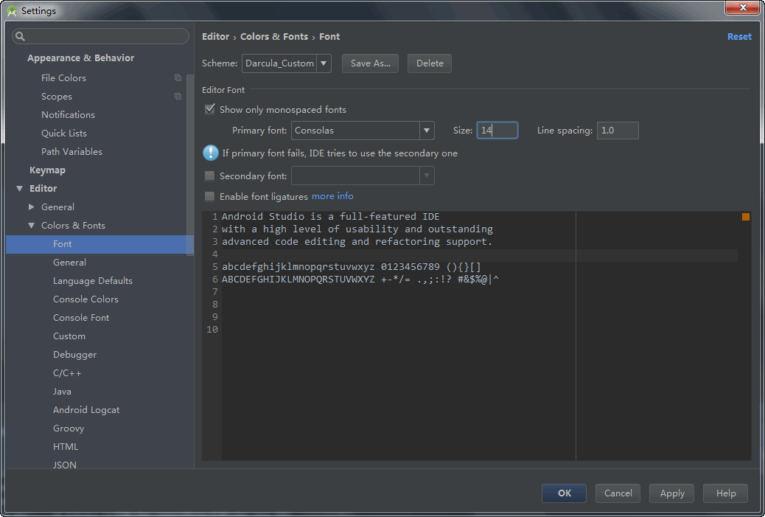Open Groovy color settings
This screenshot has height=517, width=765.
pos(69,428)
